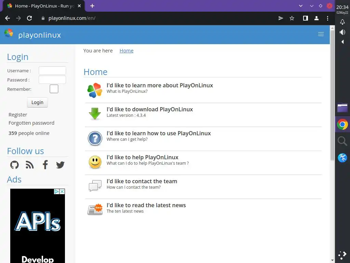
Task: Open the side panel icon in toolbar
Action: coord(305,18)
